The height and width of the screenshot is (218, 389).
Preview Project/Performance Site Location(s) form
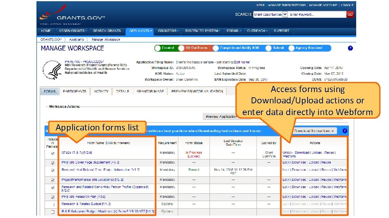pos(92,180)
